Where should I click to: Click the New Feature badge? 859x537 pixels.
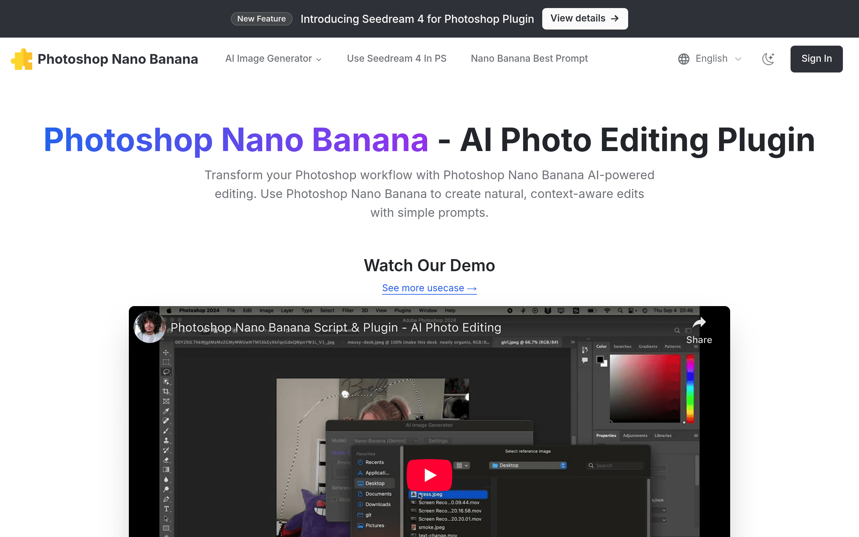pos(262,19)
